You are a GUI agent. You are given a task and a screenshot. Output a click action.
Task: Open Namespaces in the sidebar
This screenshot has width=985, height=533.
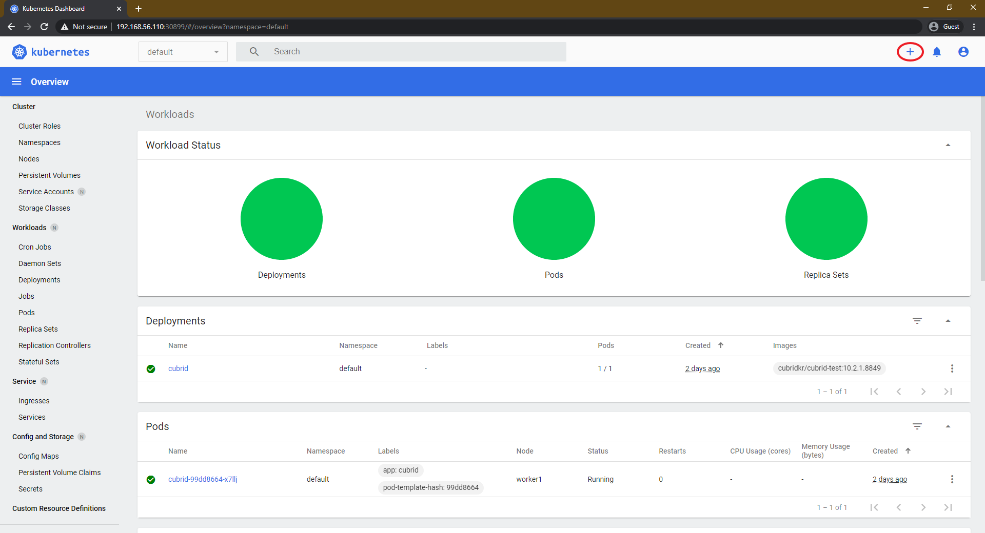[x=40, y=142]
